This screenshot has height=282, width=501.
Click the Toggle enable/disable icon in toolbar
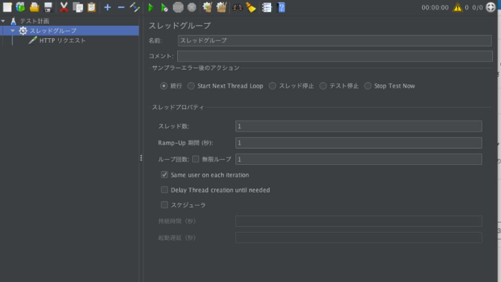click(x=135, y=7)
